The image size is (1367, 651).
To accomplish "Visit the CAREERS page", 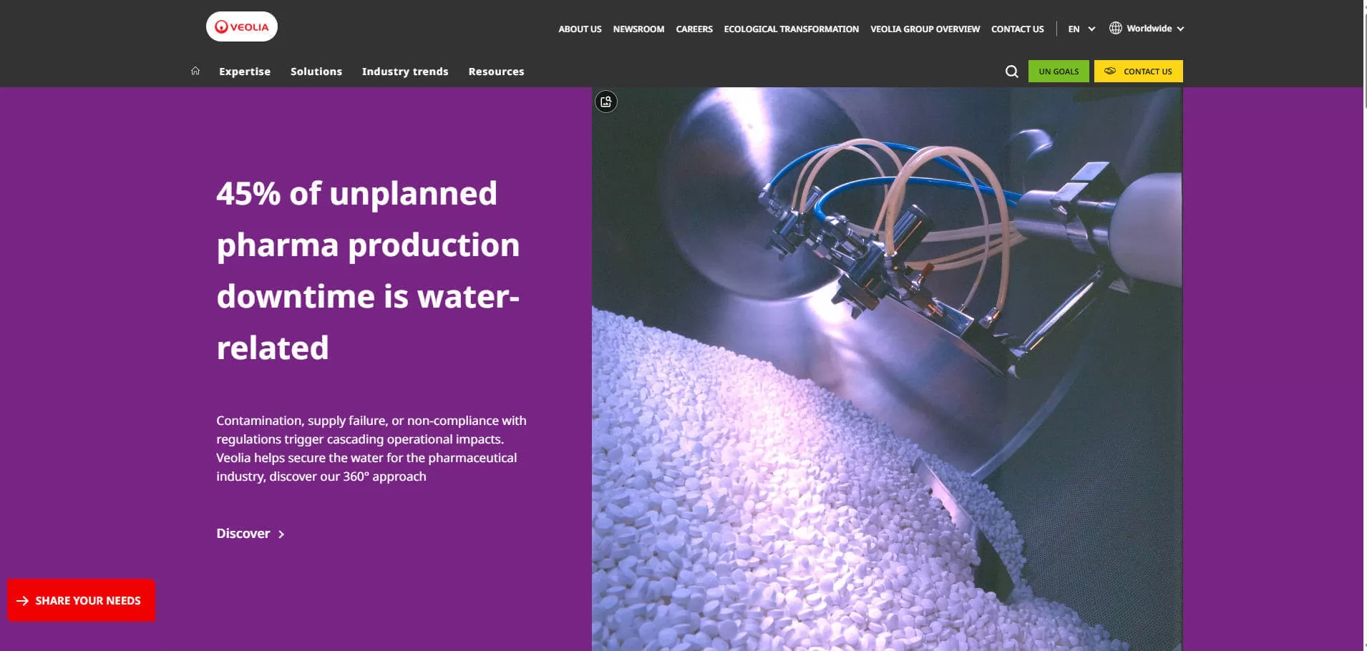I will tap(694, 29).
